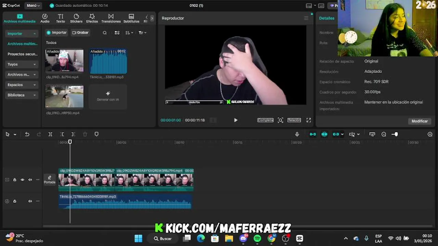
Task: Click the Portada cover button
Action: [x=50, y=180]
